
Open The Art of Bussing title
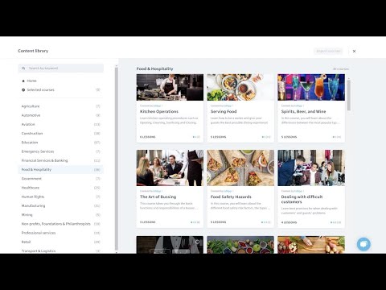tap(158, 197)
